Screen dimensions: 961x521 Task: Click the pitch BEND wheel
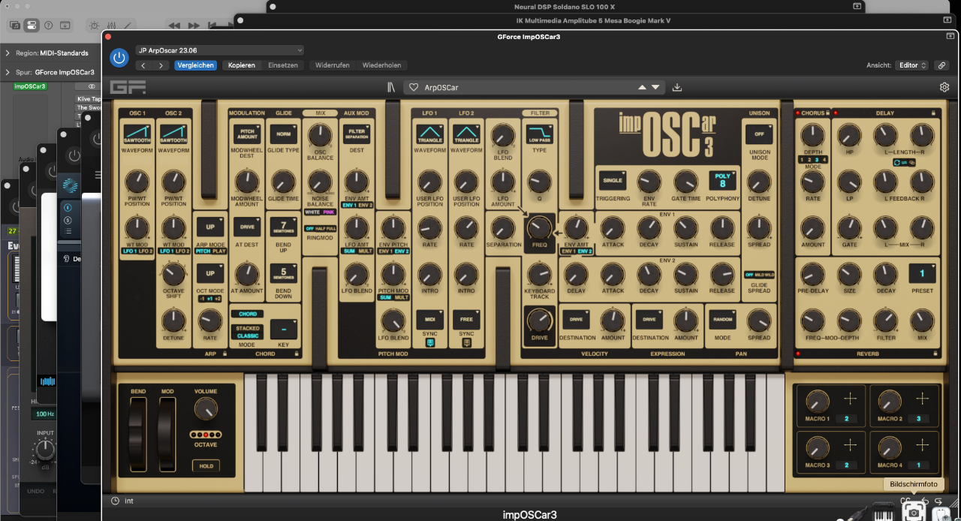pyautogui.click(x=138, y=435)
